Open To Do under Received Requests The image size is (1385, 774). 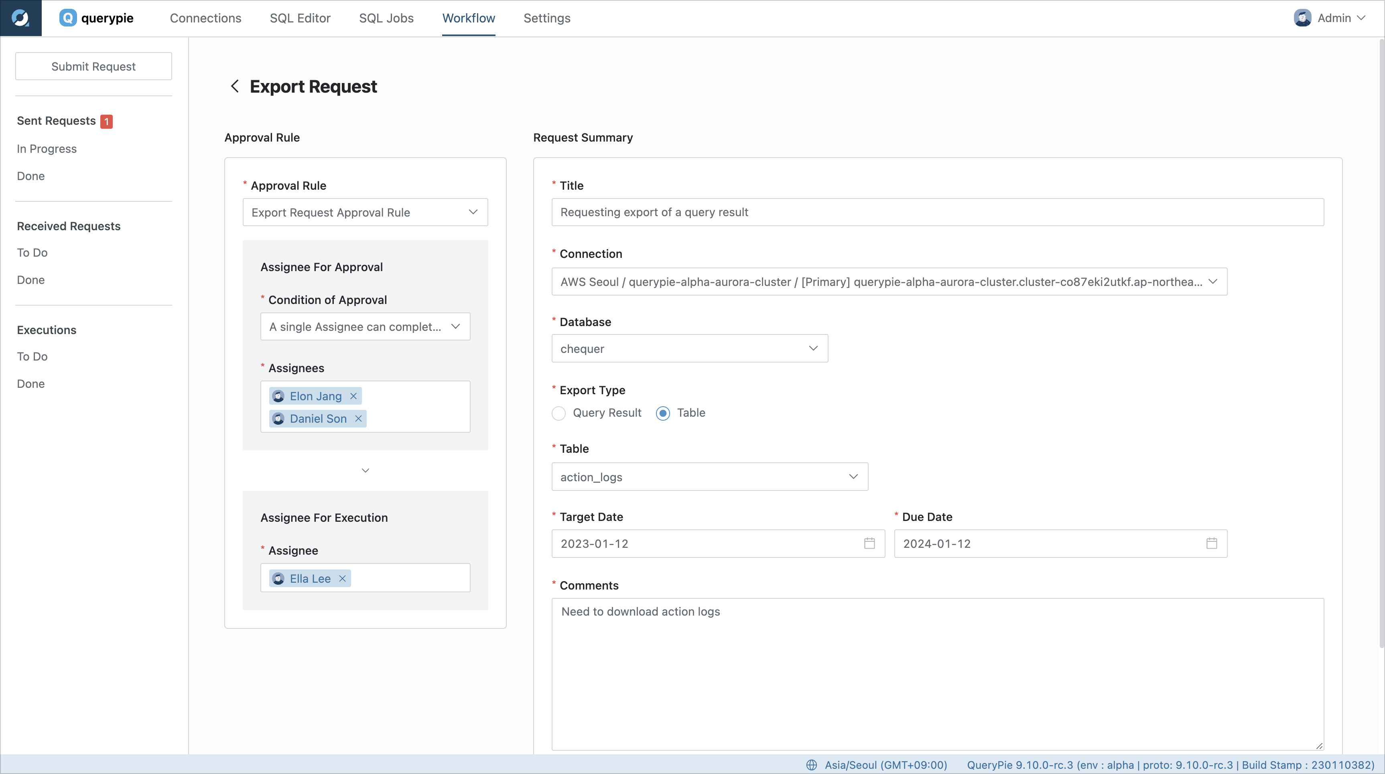click(x=32, y=253)
